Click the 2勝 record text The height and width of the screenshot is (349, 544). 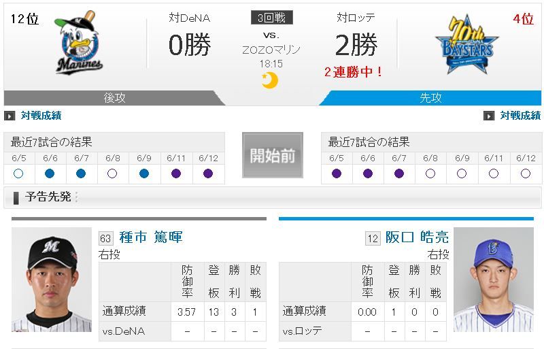click(x=356, y=45)
